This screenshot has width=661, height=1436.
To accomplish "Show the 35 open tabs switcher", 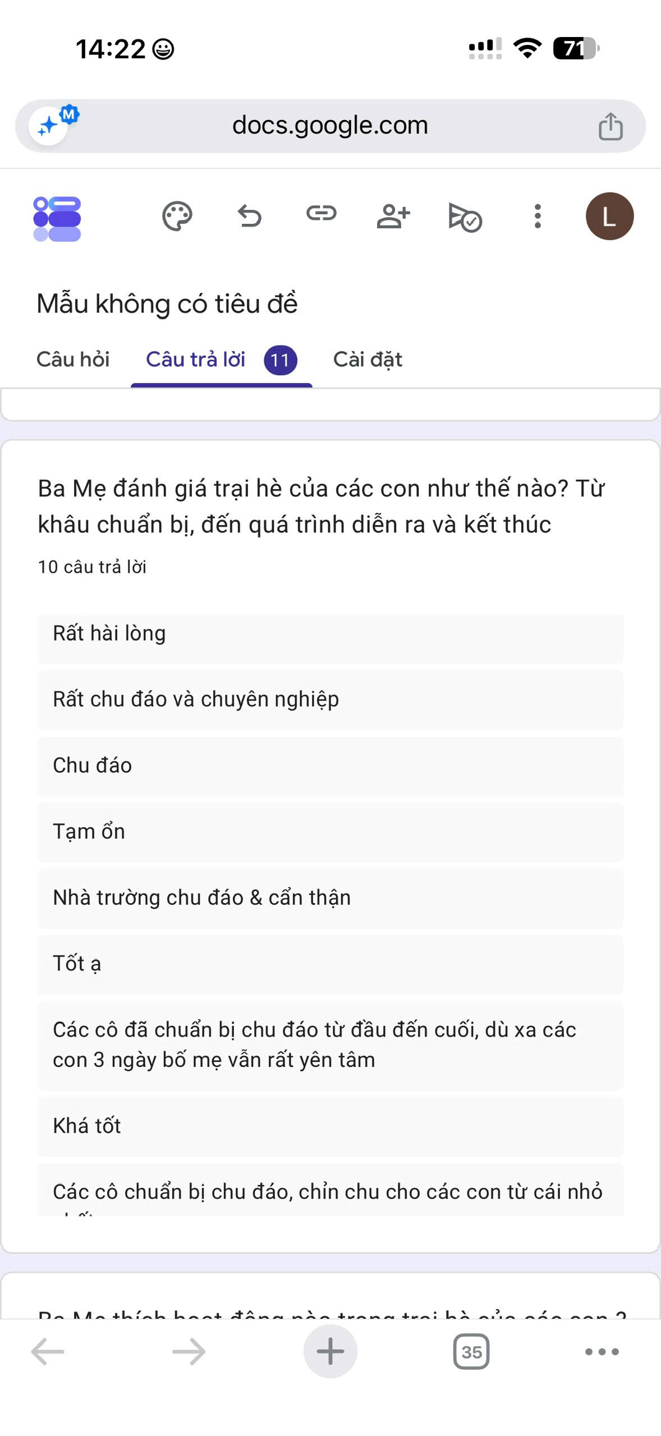I will point(471,1352).
